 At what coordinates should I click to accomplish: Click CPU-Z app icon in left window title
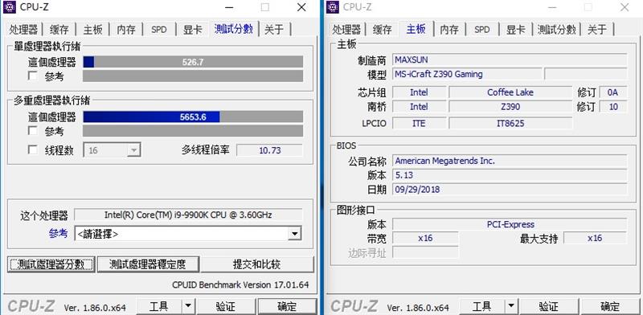tap(10, 7)
